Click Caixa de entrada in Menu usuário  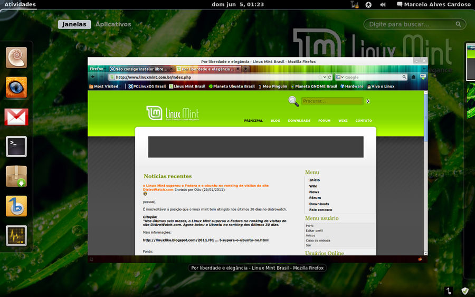pos(318,241)
